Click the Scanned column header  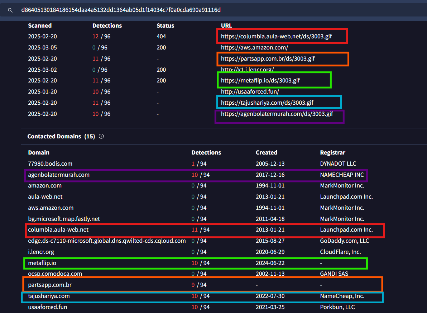click(40, 25)
